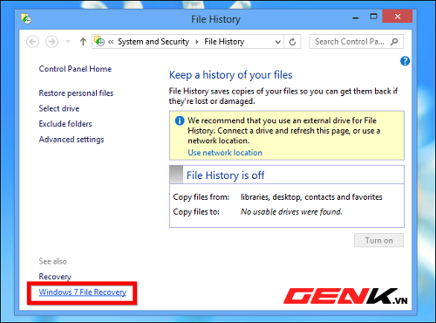Click the double-chevron breadcrumb overflow

click(111, 42)
